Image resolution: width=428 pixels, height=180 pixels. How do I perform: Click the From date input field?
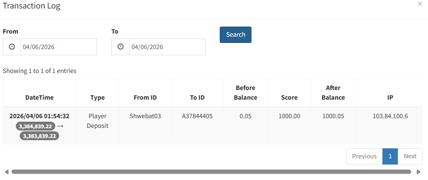[x=58, y=47]
